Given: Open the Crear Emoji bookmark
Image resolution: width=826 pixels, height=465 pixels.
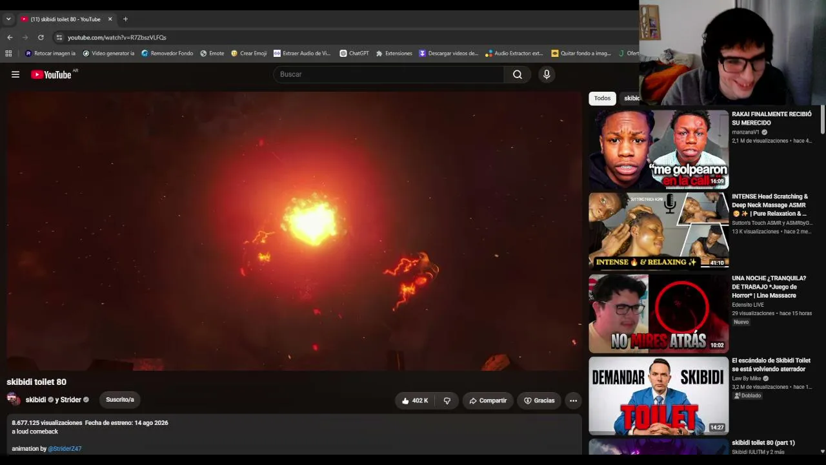Looking at the screenshot, I should (248, 54).
